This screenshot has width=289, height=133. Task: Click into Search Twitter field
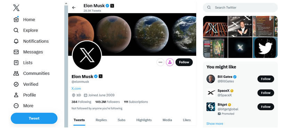240,8
